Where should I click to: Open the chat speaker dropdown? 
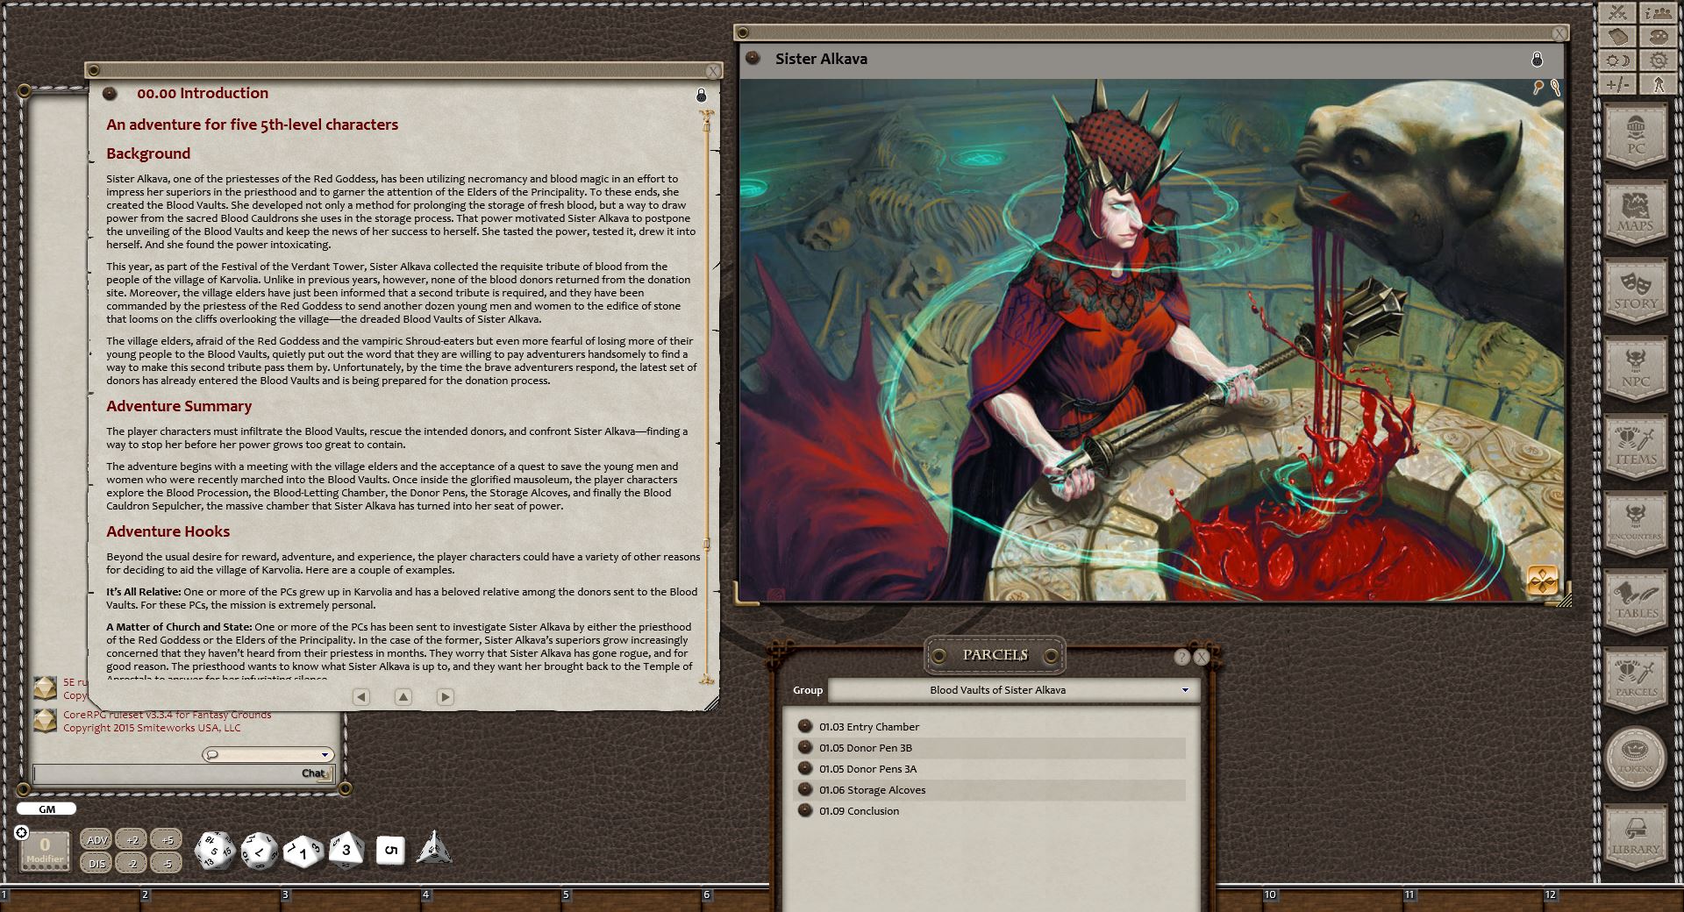click(268, 754)
